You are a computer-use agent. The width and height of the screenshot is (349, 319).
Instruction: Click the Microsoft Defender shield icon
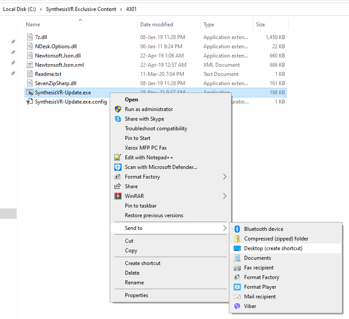pyautogui.click(x=118, y=167)
